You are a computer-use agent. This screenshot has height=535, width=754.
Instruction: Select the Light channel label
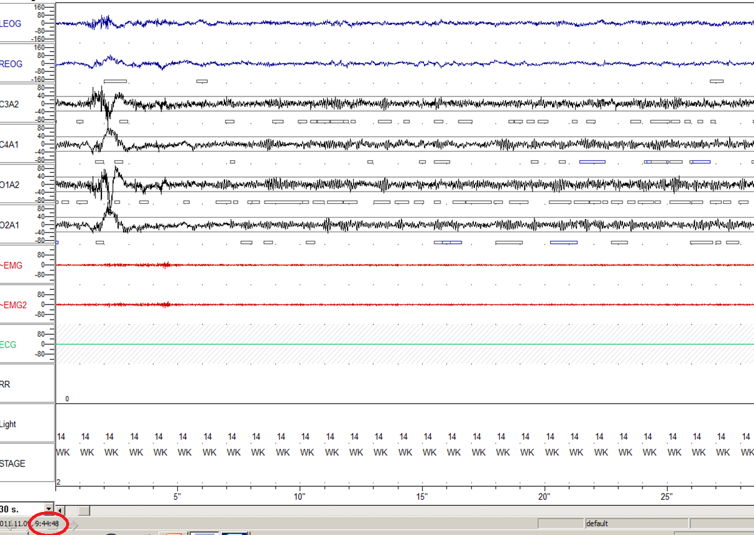pos(8,425)
